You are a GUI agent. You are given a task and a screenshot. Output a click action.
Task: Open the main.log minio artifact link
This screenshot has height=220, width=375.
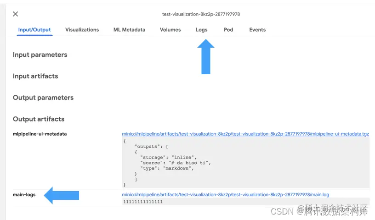point(226,195)
